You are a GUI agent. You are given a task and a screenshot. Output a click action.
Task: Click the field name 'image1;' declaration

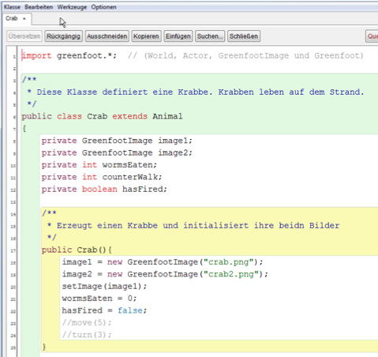[175, 141]
